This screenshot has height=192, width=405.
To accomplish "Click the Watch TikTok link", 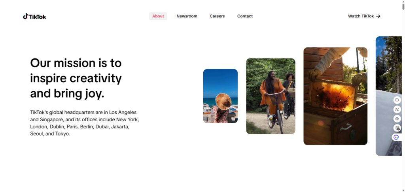I will click(364, 16).
